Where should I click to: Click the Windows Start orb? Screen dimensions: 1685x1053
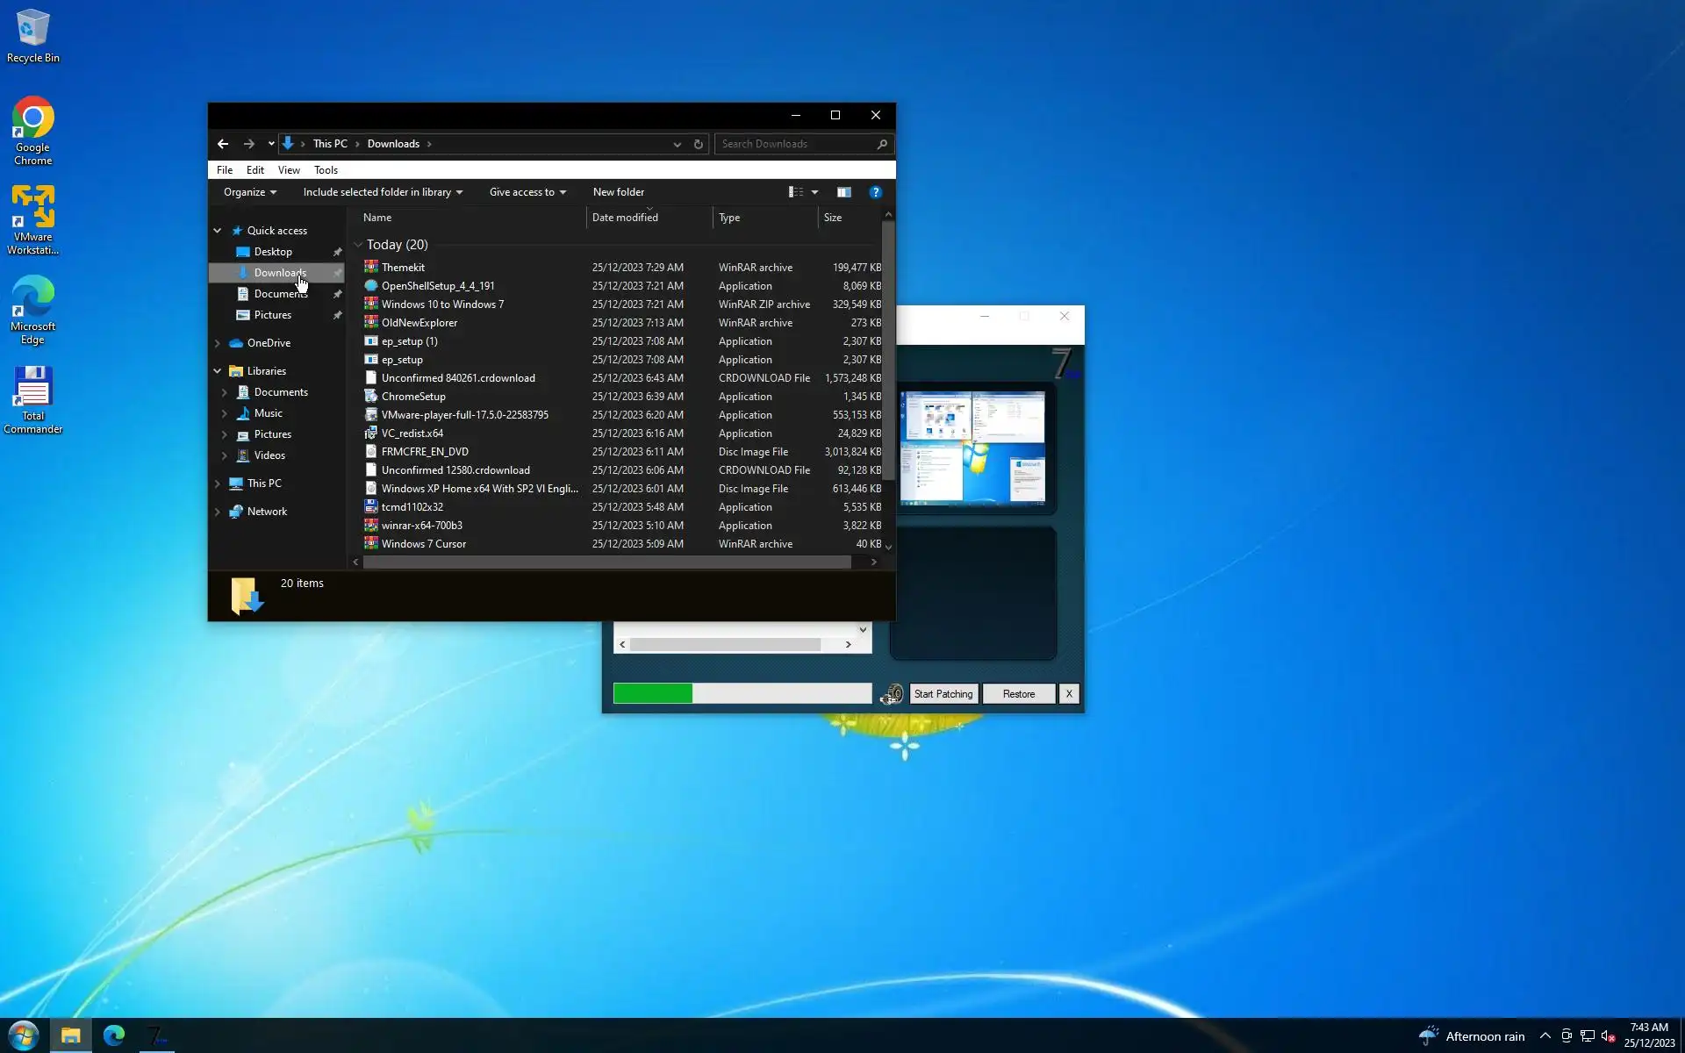(x=23, y=1035)
